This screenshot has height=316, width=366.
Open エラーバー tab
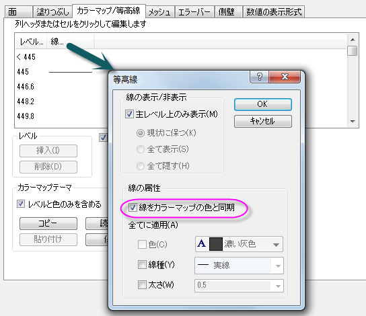[194, 11]
